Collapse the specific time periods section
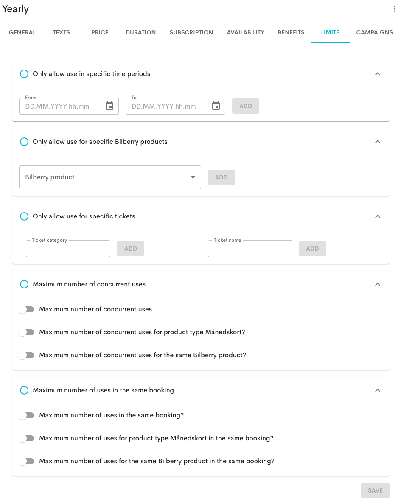401x504 pixels. [378, 74]
